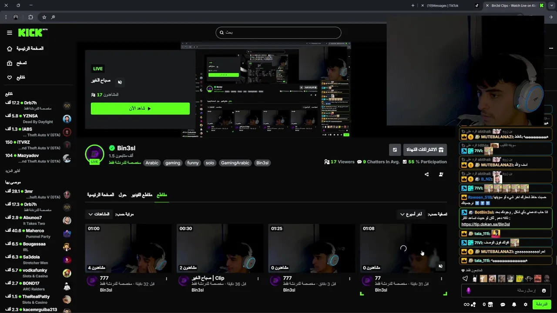557x313 pixels.
Task: Open the home page icon in the sidebar
Action: tap(10, 49)
